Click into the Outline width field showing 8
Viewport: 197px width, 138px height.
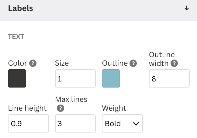(x=169, y=79)
